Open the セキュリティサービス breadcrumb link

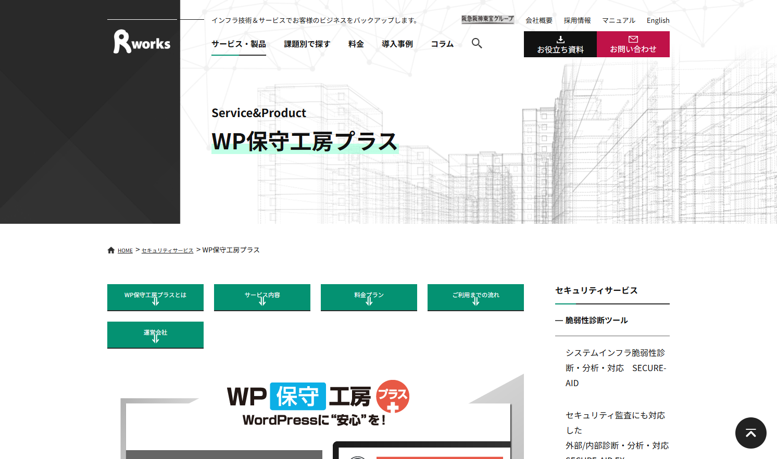pos(167,250)
